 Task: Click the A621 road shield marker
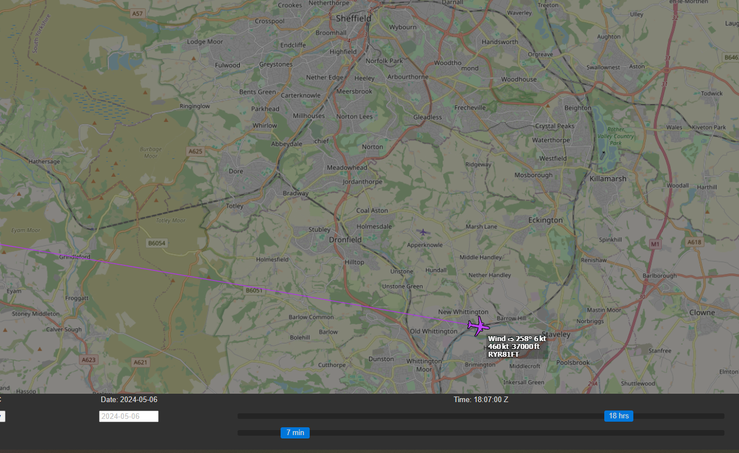click(140, 362)
